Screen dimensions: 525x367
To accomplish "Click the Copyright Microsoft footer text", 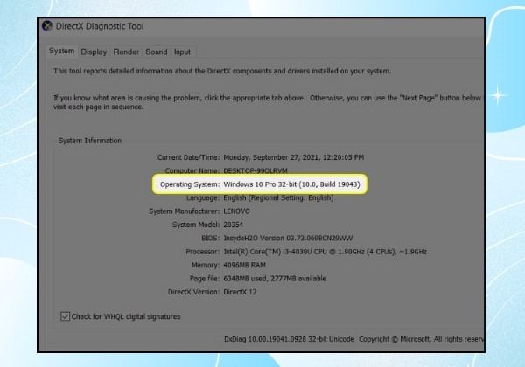I will pyautogui.click(x=422, y=339).
